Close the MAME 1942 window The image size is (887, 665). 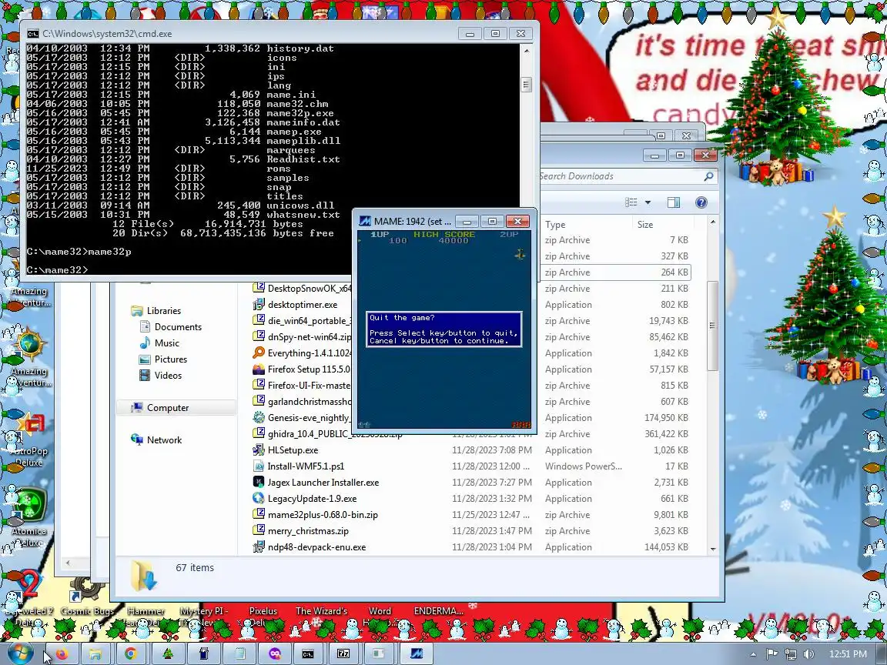(517, 221)
